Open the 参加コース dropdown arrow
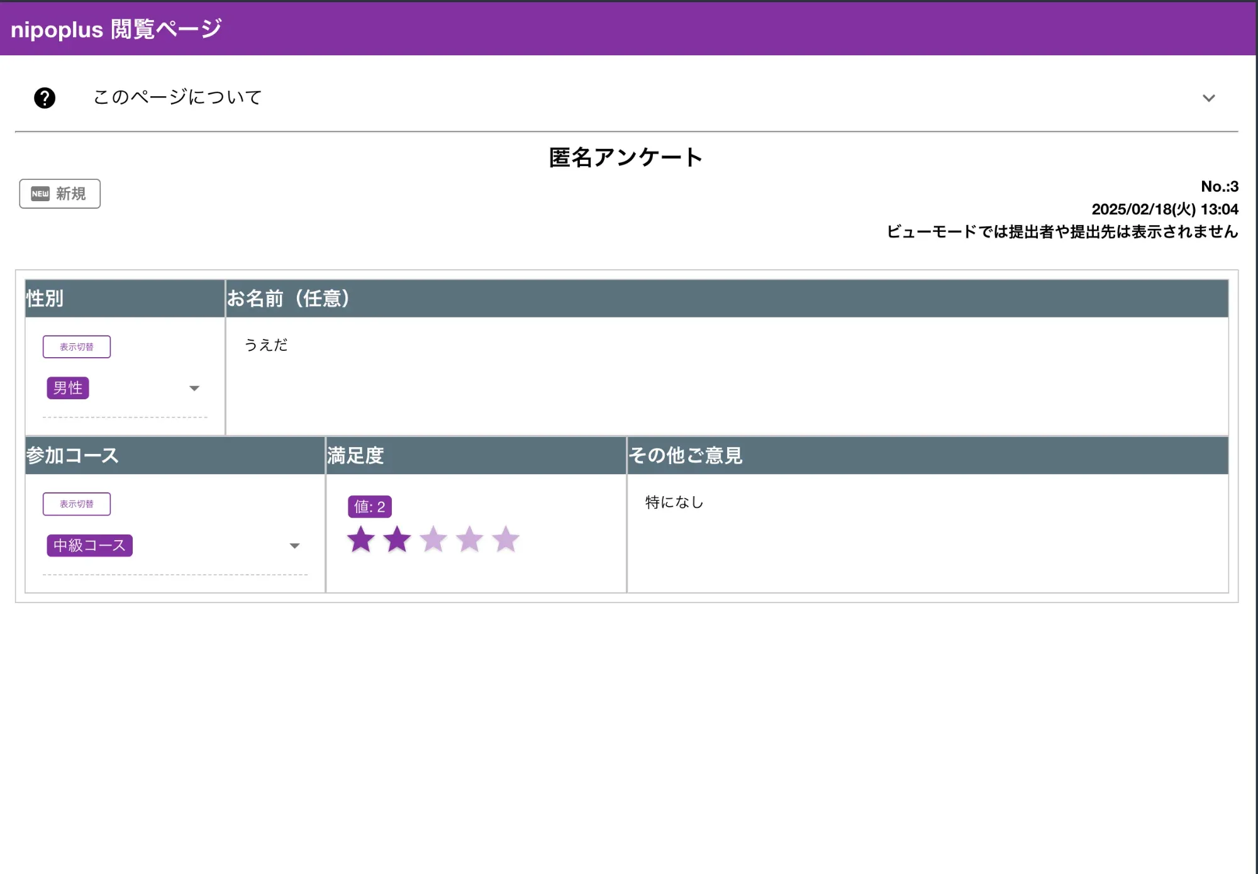This screenshot has width=1258, height=874. [296, 545]
